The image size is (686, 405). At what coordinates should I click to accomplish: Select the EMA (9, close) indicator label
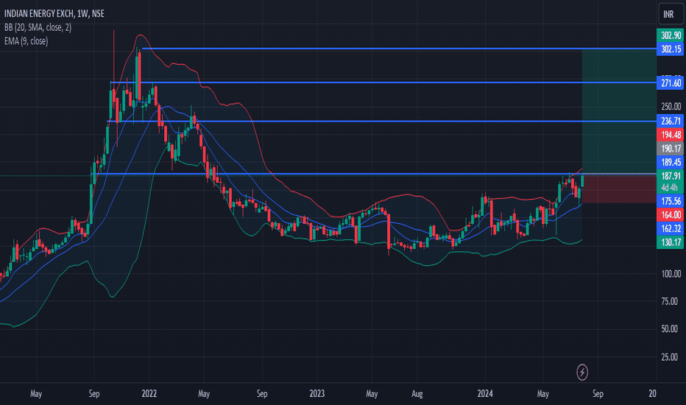[x=26, y=41]
